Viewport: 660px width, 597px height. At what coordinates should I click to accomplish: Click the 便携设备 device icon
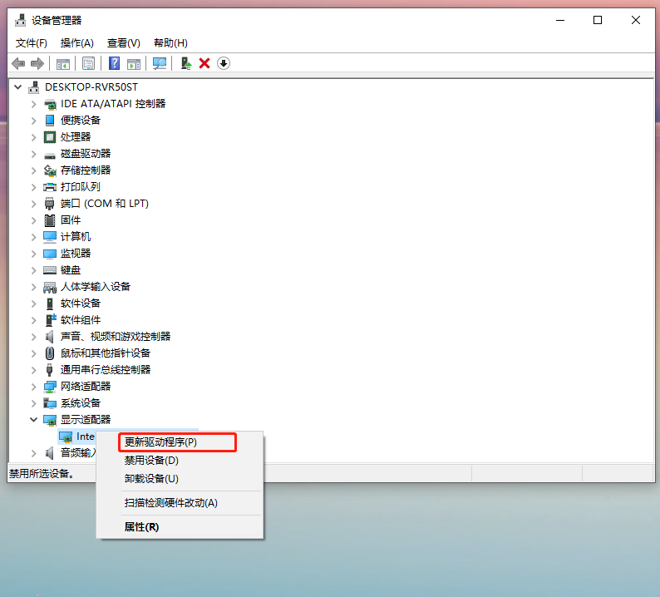click(x=50, y=121)
